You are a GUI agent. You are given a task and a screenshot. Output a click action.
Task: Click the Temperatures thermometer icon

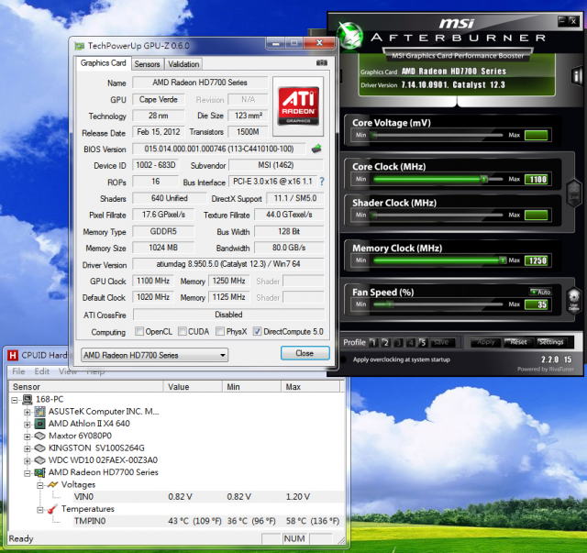click(52, 509)
